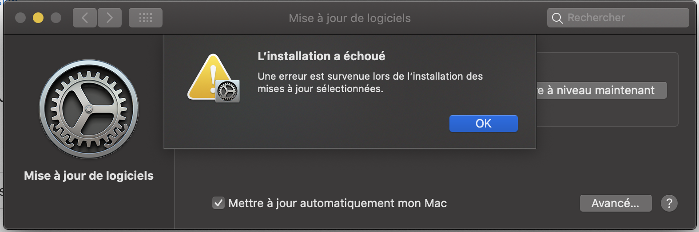Image resolution: width=699 pixels, height=232 pixels.
Task: Click the sidebar label under the gear icon
Action: coord(89,176)
